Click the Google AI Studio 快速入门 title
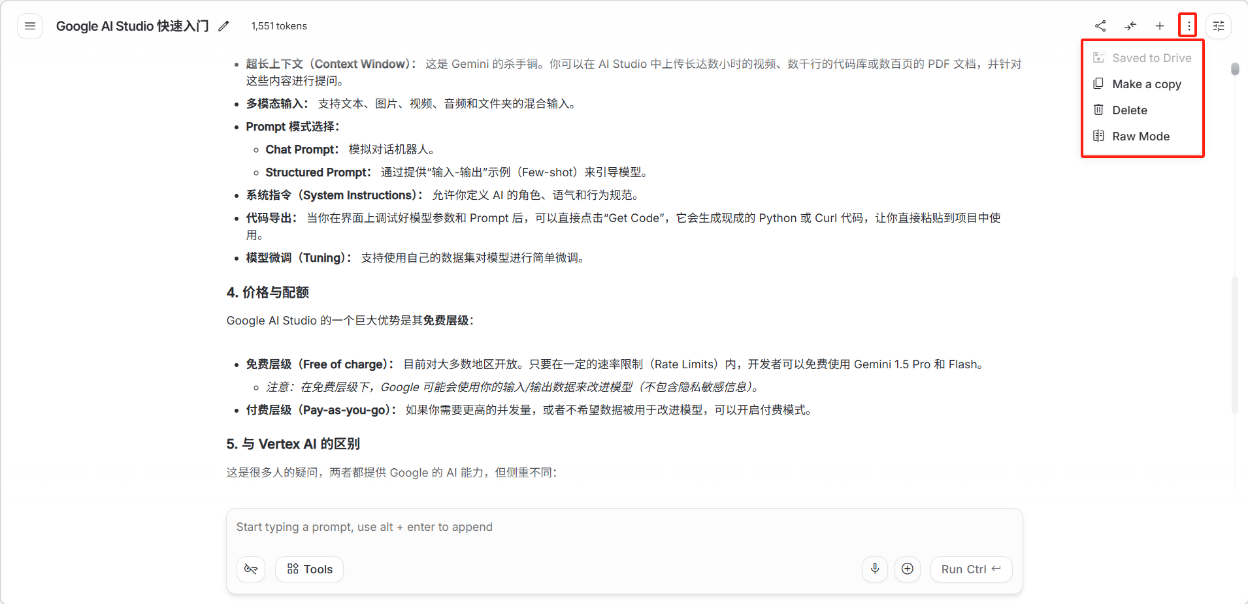 click(x=132, y=26)
